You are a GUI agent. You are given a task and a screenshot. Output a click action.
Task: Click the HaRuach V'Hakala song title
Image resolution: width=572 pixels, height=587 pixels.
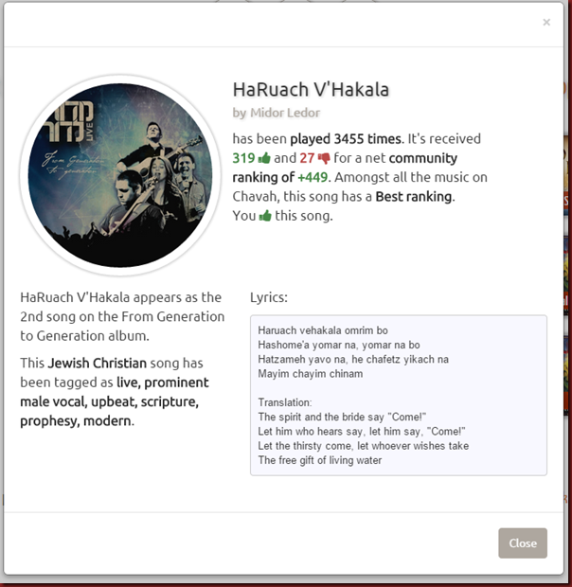click(x=311, y=90)
